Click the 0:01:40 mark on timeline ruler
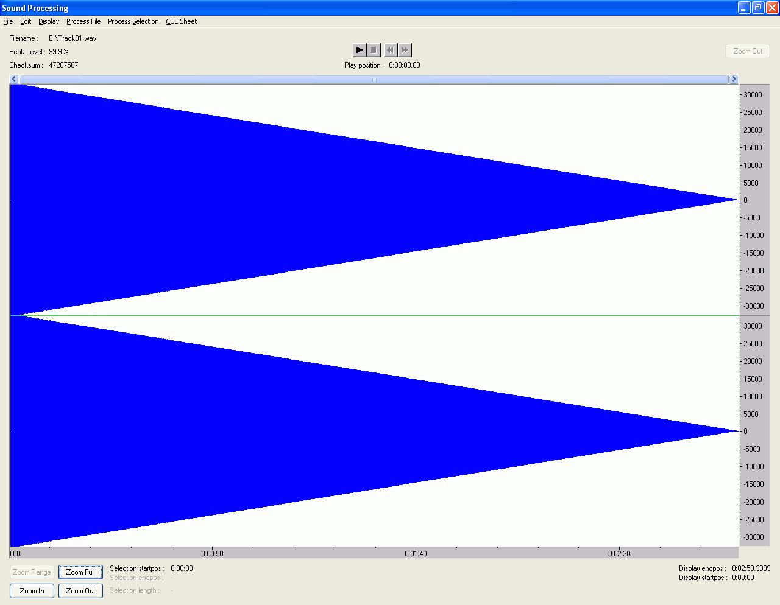The image size is (780, 605). pos(416,553)
